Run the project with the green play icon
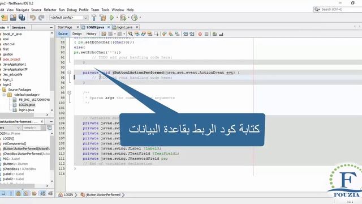This screenshot has width=362, height=204. tap(112, 18)
